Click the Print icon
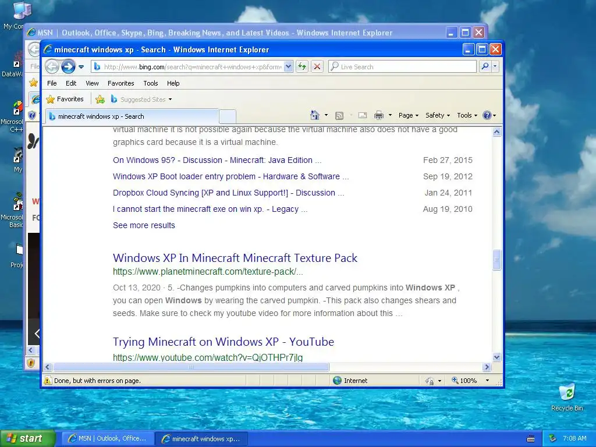Viewport: 596px width, 447px height. pos(378,115)
